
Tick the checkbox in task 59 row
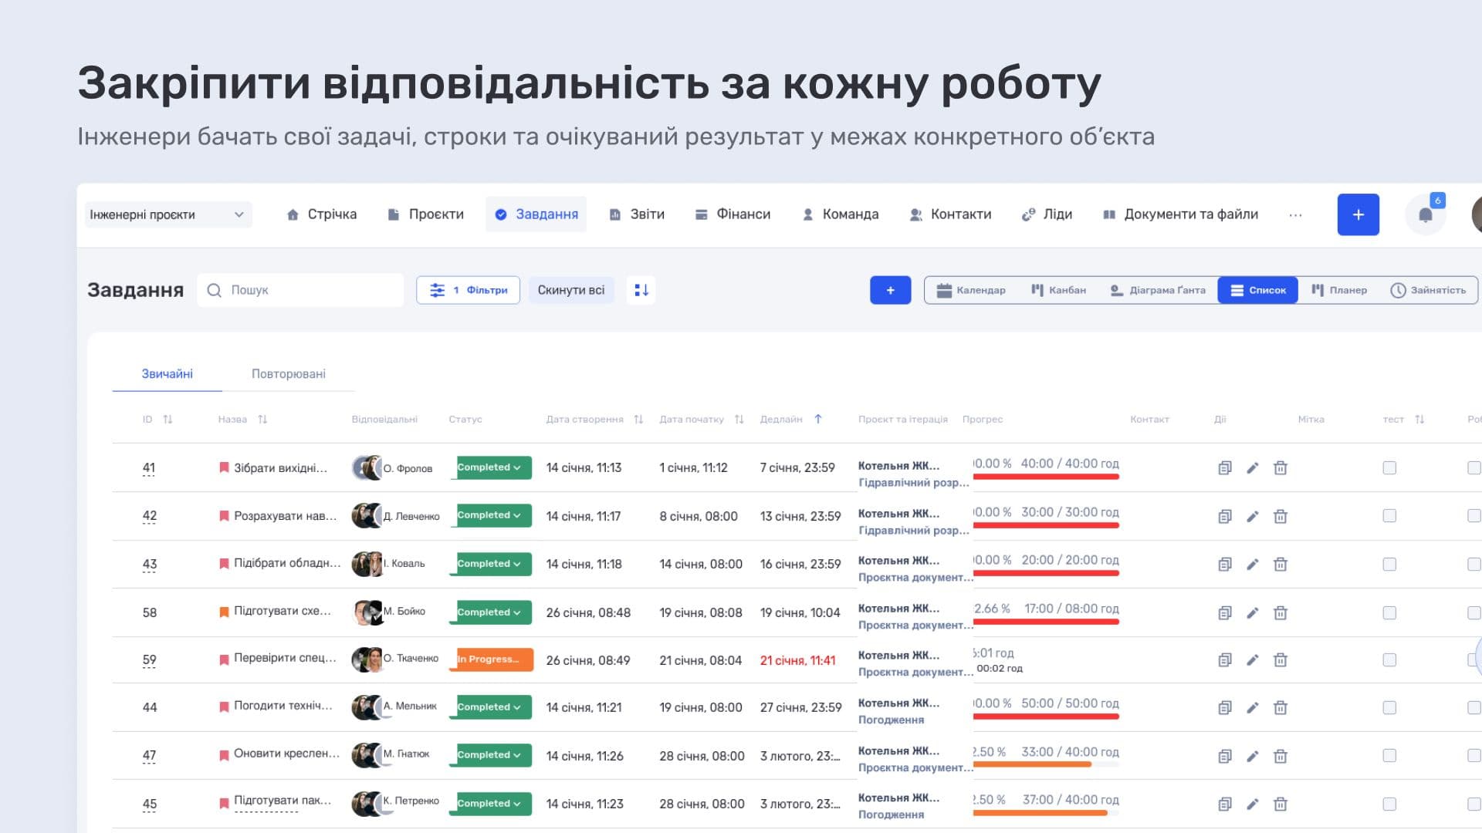pos(1389,660)
